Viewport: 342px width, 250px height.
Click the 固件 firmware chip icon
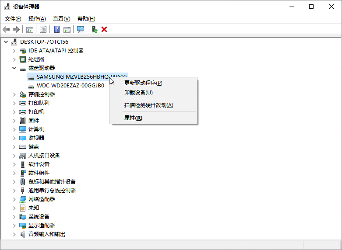(23, 121)
